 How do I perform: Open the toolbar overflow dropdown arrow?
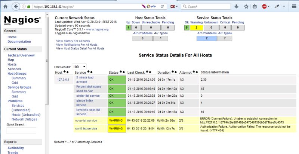pyautogui.click(x=284, y=6)
